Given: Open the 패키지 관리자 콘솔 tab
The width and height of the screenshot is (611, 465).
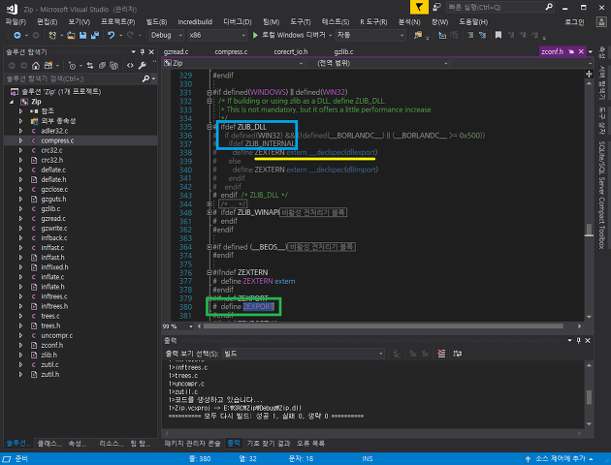Looking at the screenshot, I should coord(192,444).
